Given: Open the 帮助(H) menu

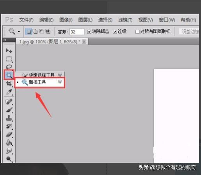Looking at the screenshot, I should pyautogui.click(x=189, y=20).
